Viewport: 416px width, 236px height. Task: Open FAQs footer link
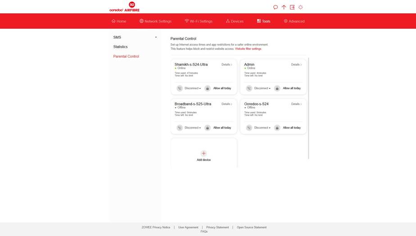(204, 231)
